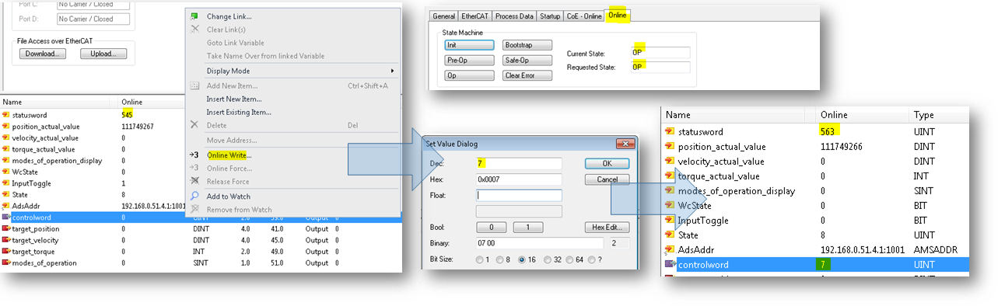Click the position_actual_value icon in right list

pos(670,147)
